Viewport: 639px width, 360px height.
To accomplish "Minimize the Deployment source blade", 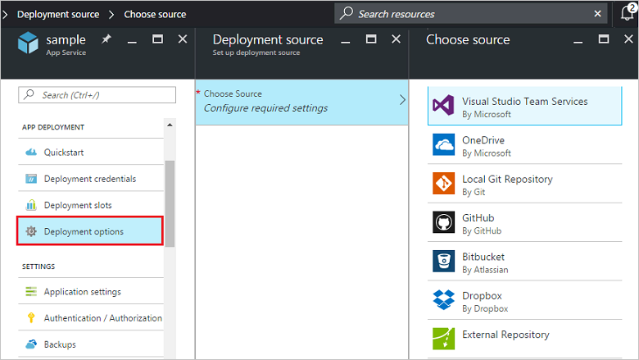I will pos(345,41).
